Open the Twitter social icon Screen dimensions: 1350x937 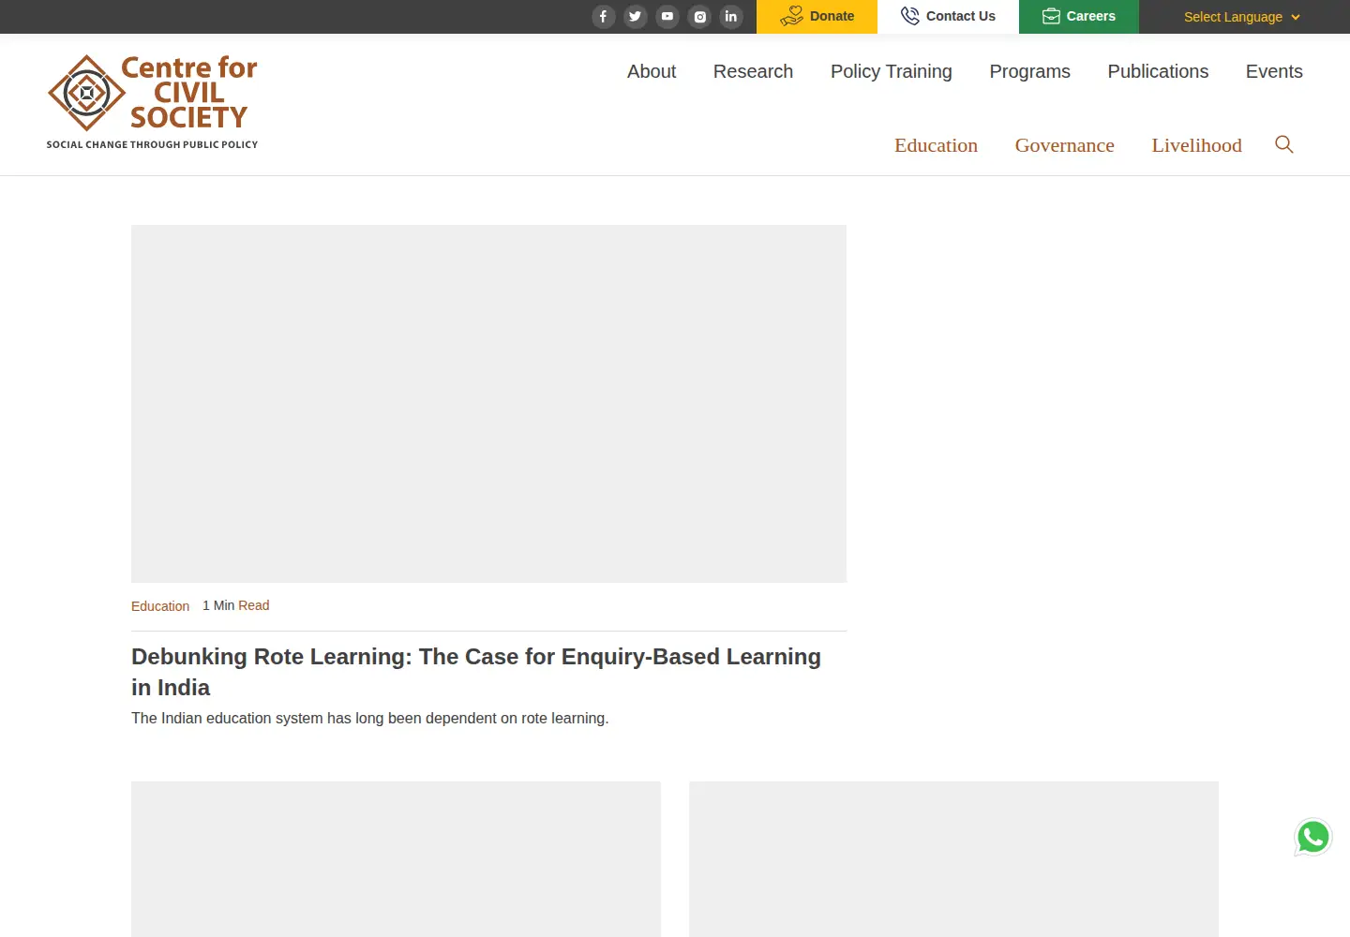636,17
